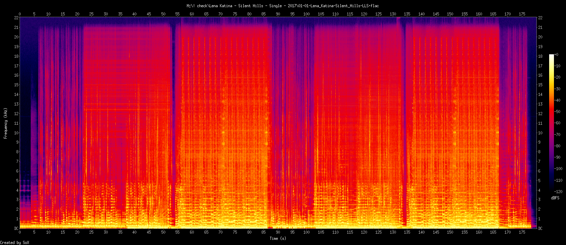Click the '-60' value on dBFS scale
566x245 pixels.
click(557, 123)
